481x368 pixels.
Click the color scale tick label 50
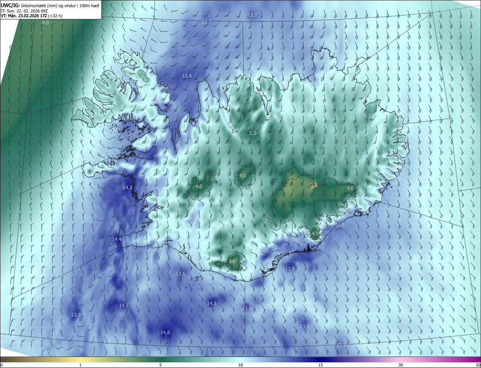pos(478,365)
